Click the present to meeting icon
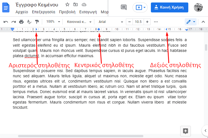The width and height of the screenshot is (208, 138). [x=139, y=7]
